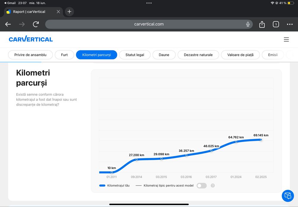298x207 pixels.
Task: Return to Gmail via status bar
Action: pos(10,3)
